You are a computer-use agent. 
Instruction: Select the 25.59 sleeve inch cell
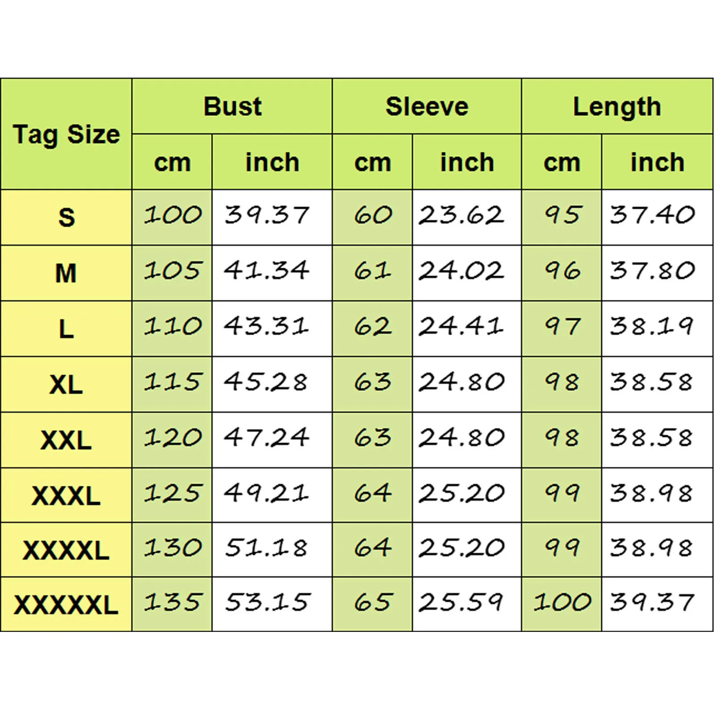(461, 602)
